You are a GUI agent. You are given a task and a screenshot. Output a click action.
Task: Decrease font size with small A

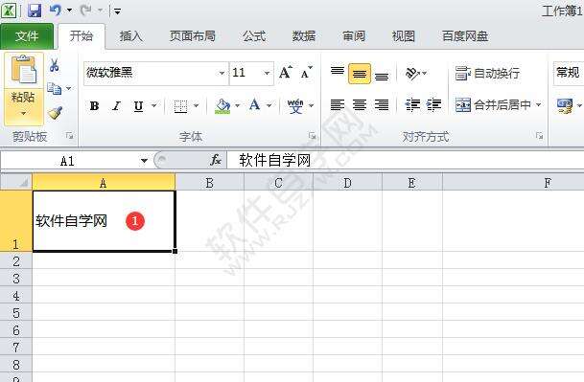[x=307, y=73]
